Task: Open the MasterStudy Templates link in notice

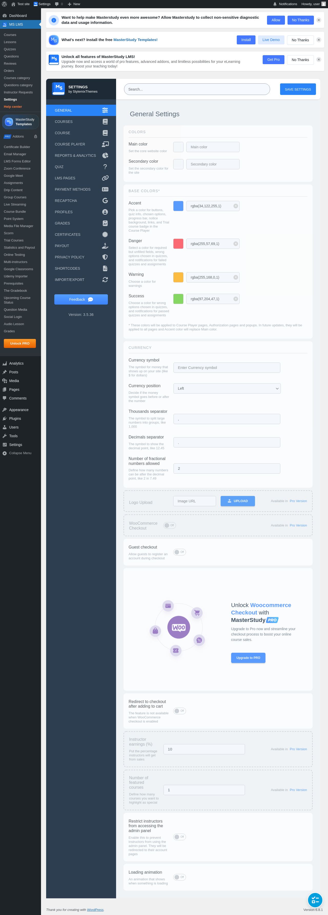Action: coord(136,40)
